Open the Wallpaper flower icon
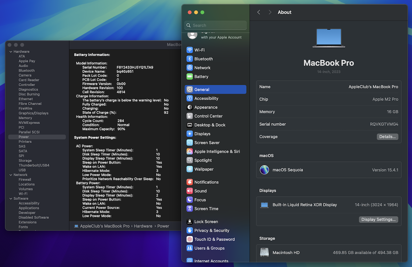Image resolution: width=412 pixels, height=267 pixels. tap(190, 169)
